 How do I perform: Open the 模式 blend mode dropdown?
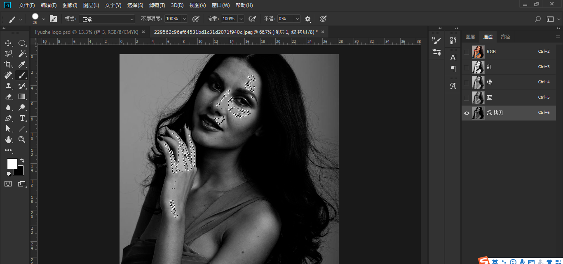click(x=107, y=19)
